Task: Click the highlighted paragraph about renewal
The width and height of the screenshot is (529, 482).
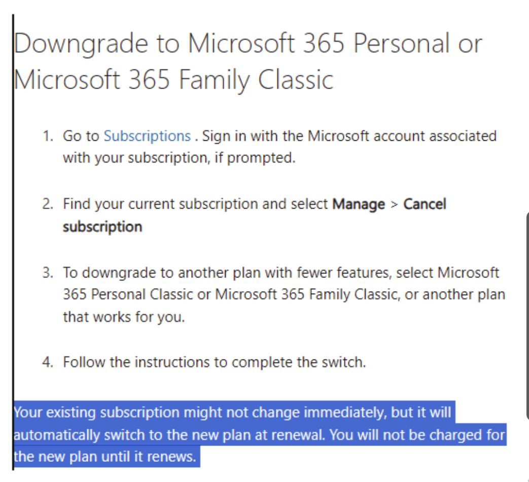Action: [x=260, y=434]
